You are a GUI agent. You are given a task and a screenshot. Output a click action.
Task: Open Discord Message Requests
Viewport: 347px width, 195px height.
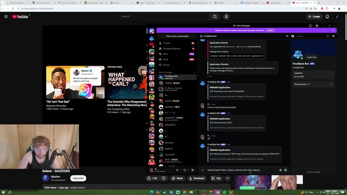pos(177,48)
